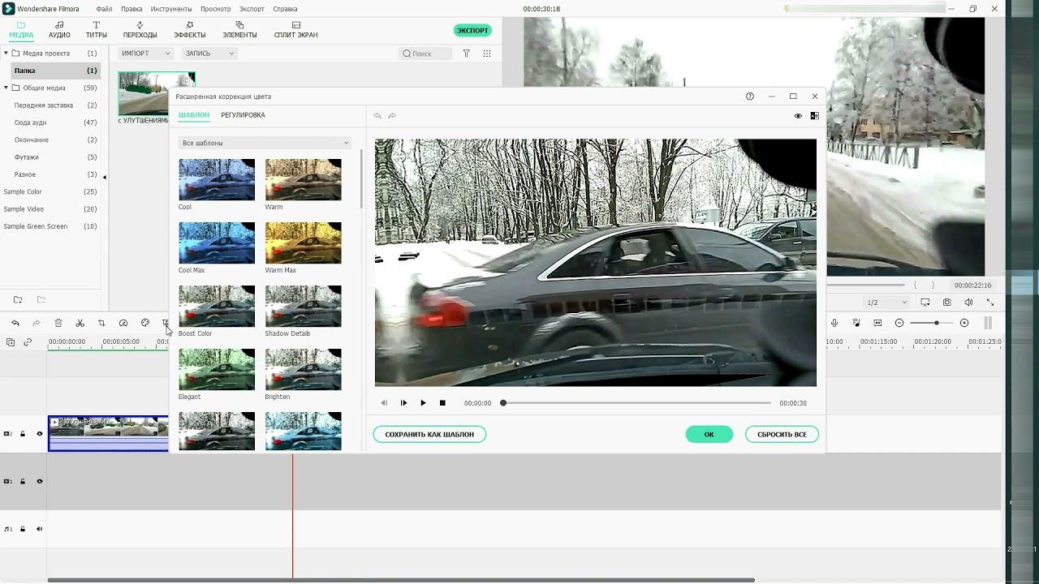This screenshot has width=1039, height=584.
Task: Click the add new folder icon
Action: (x=18, y=300)
